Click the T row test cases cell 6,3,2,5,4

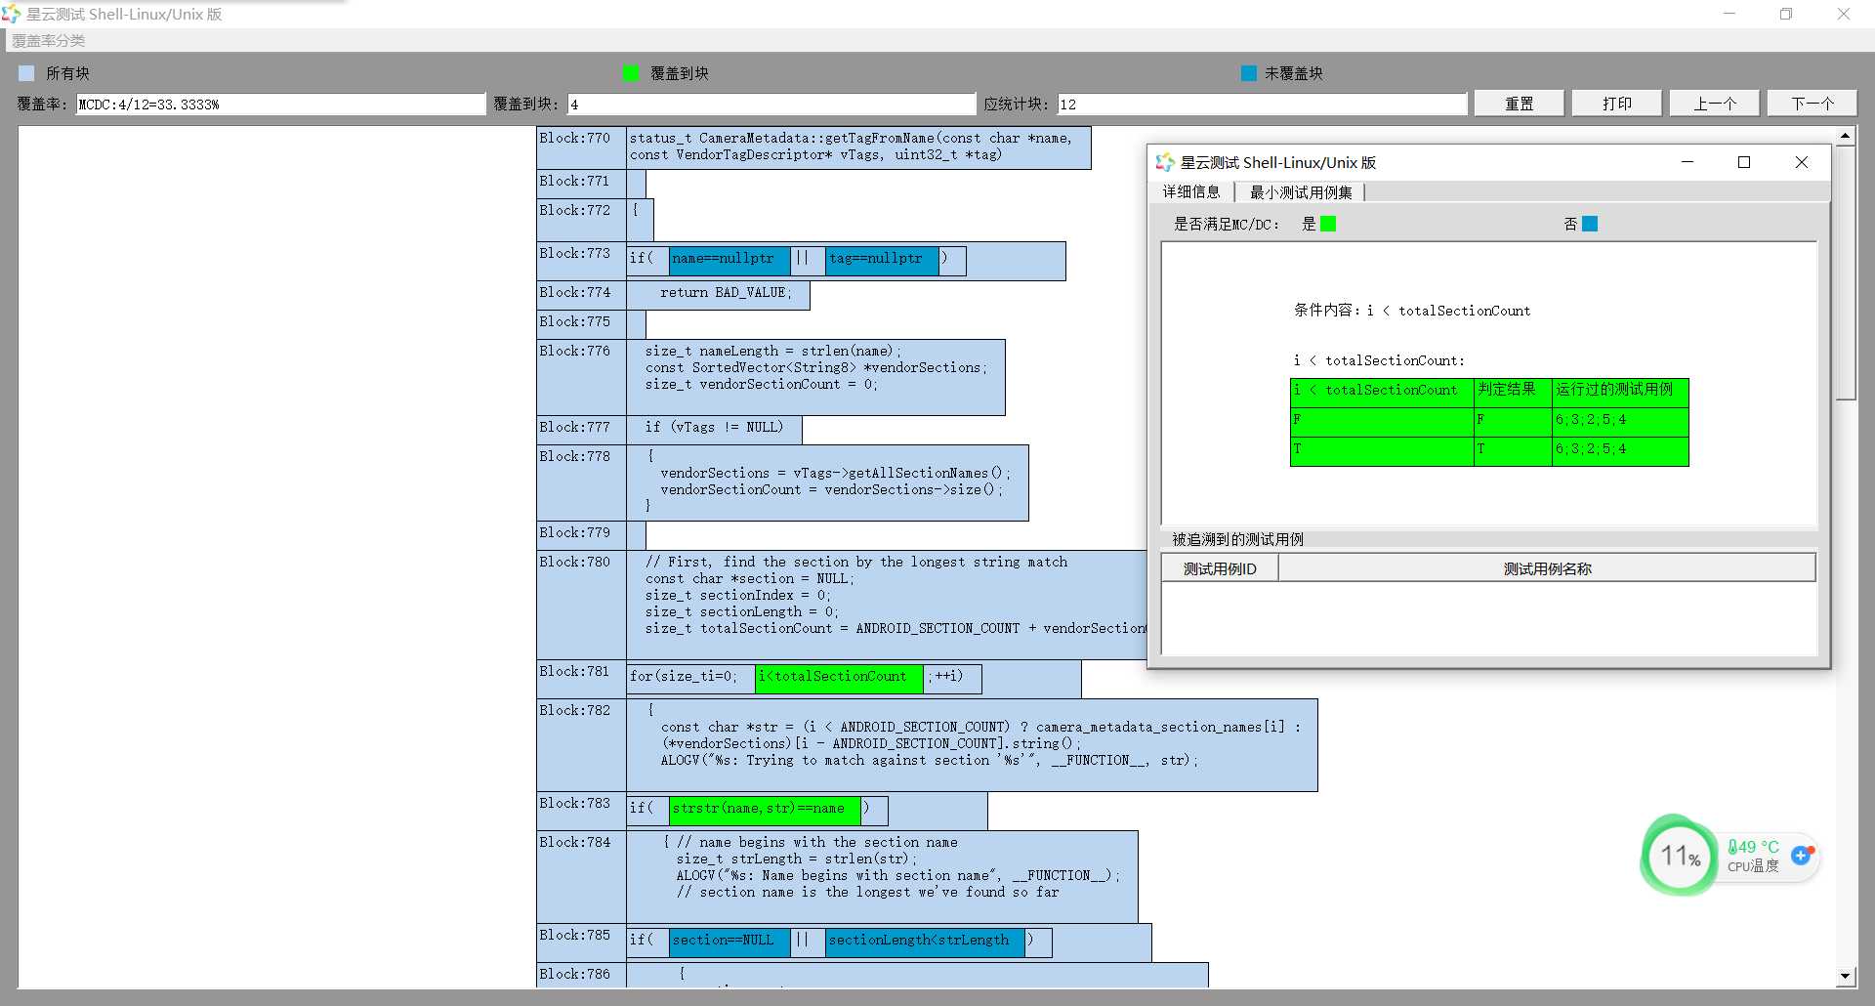1620,451
